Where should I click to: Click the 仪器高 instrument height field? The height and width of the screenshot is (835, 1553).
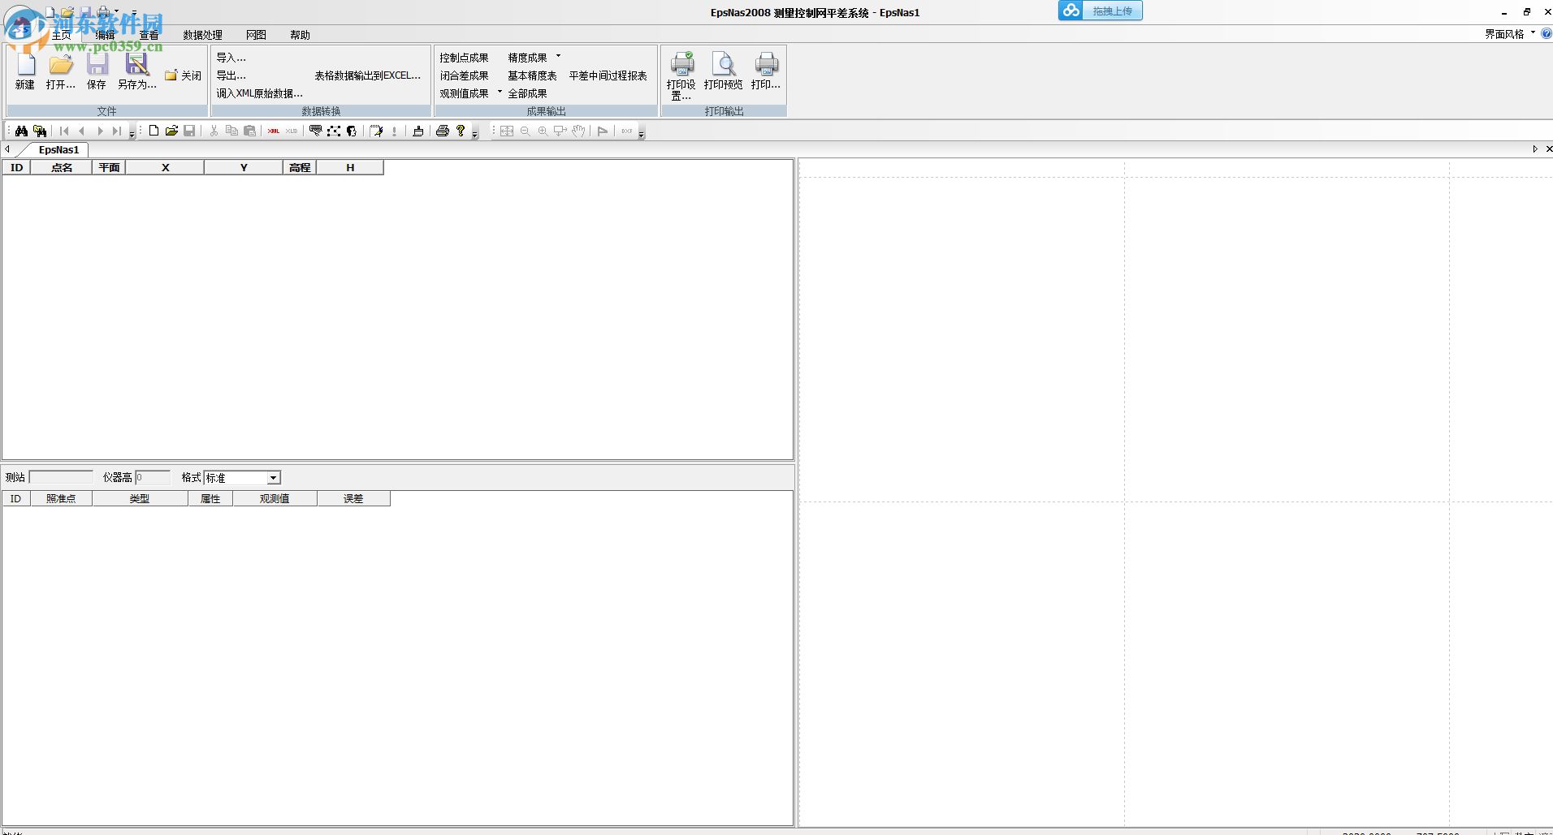pos(153,478)
